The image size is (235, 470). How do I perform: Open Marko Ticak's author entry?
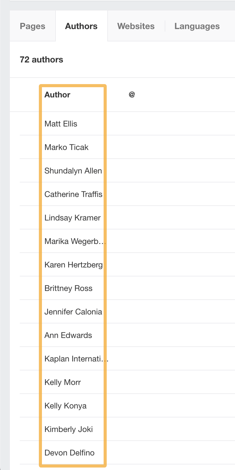pos(66,147)
